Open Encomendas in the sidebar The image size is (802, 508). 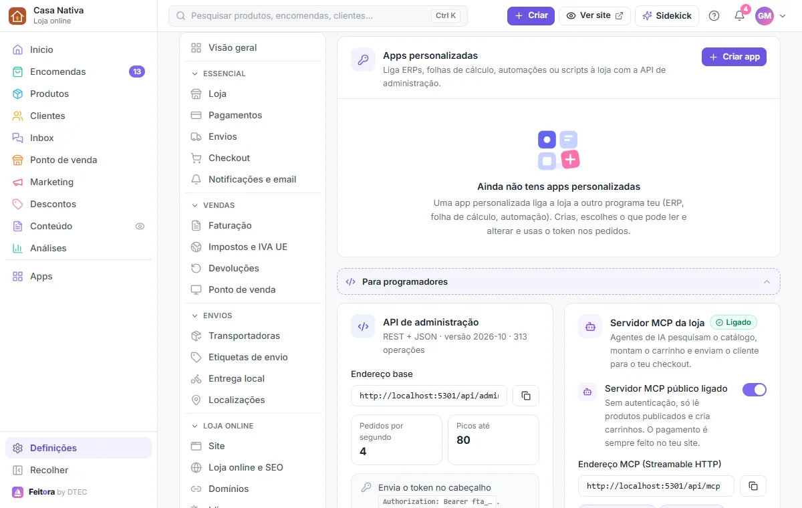pyautogui.click(x=79, y=72)
